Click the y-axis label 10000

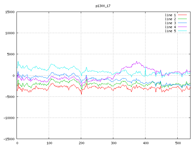point(10,33)
